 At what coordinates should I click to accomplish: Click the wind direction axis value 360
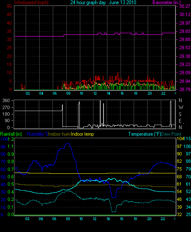click(6, 100)
